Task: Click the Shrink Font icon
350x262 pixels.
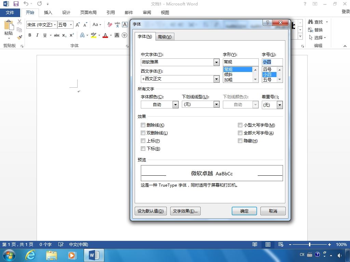Action: pyautogui.click(x=85, y=25)
